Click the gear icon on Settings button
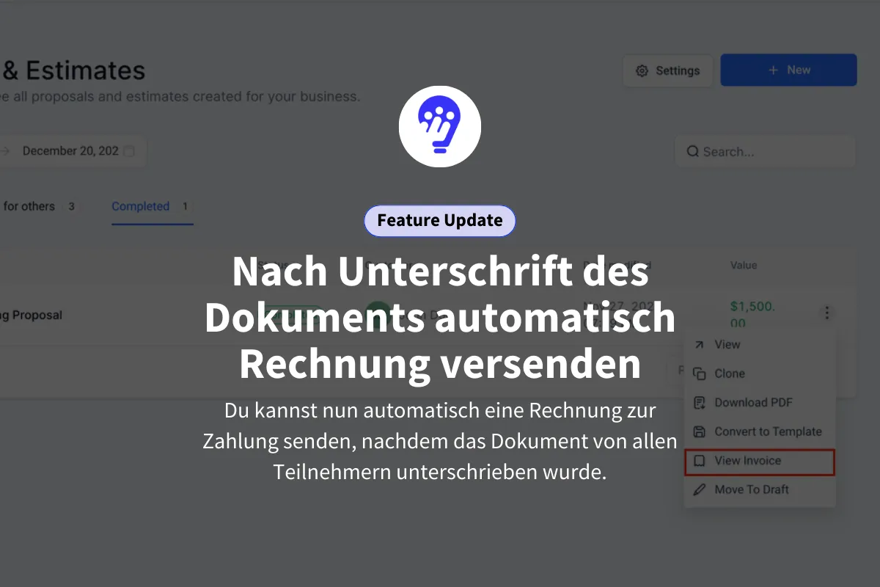 (642, 71)
